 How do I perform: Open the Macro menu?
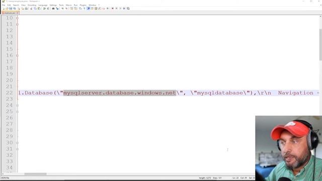[68, 5]
